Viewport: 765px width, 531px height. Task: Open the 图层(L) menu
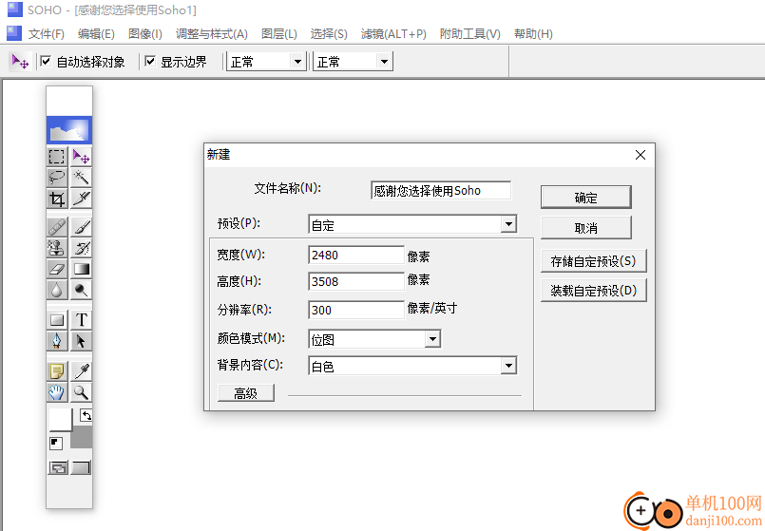point(279,33)
